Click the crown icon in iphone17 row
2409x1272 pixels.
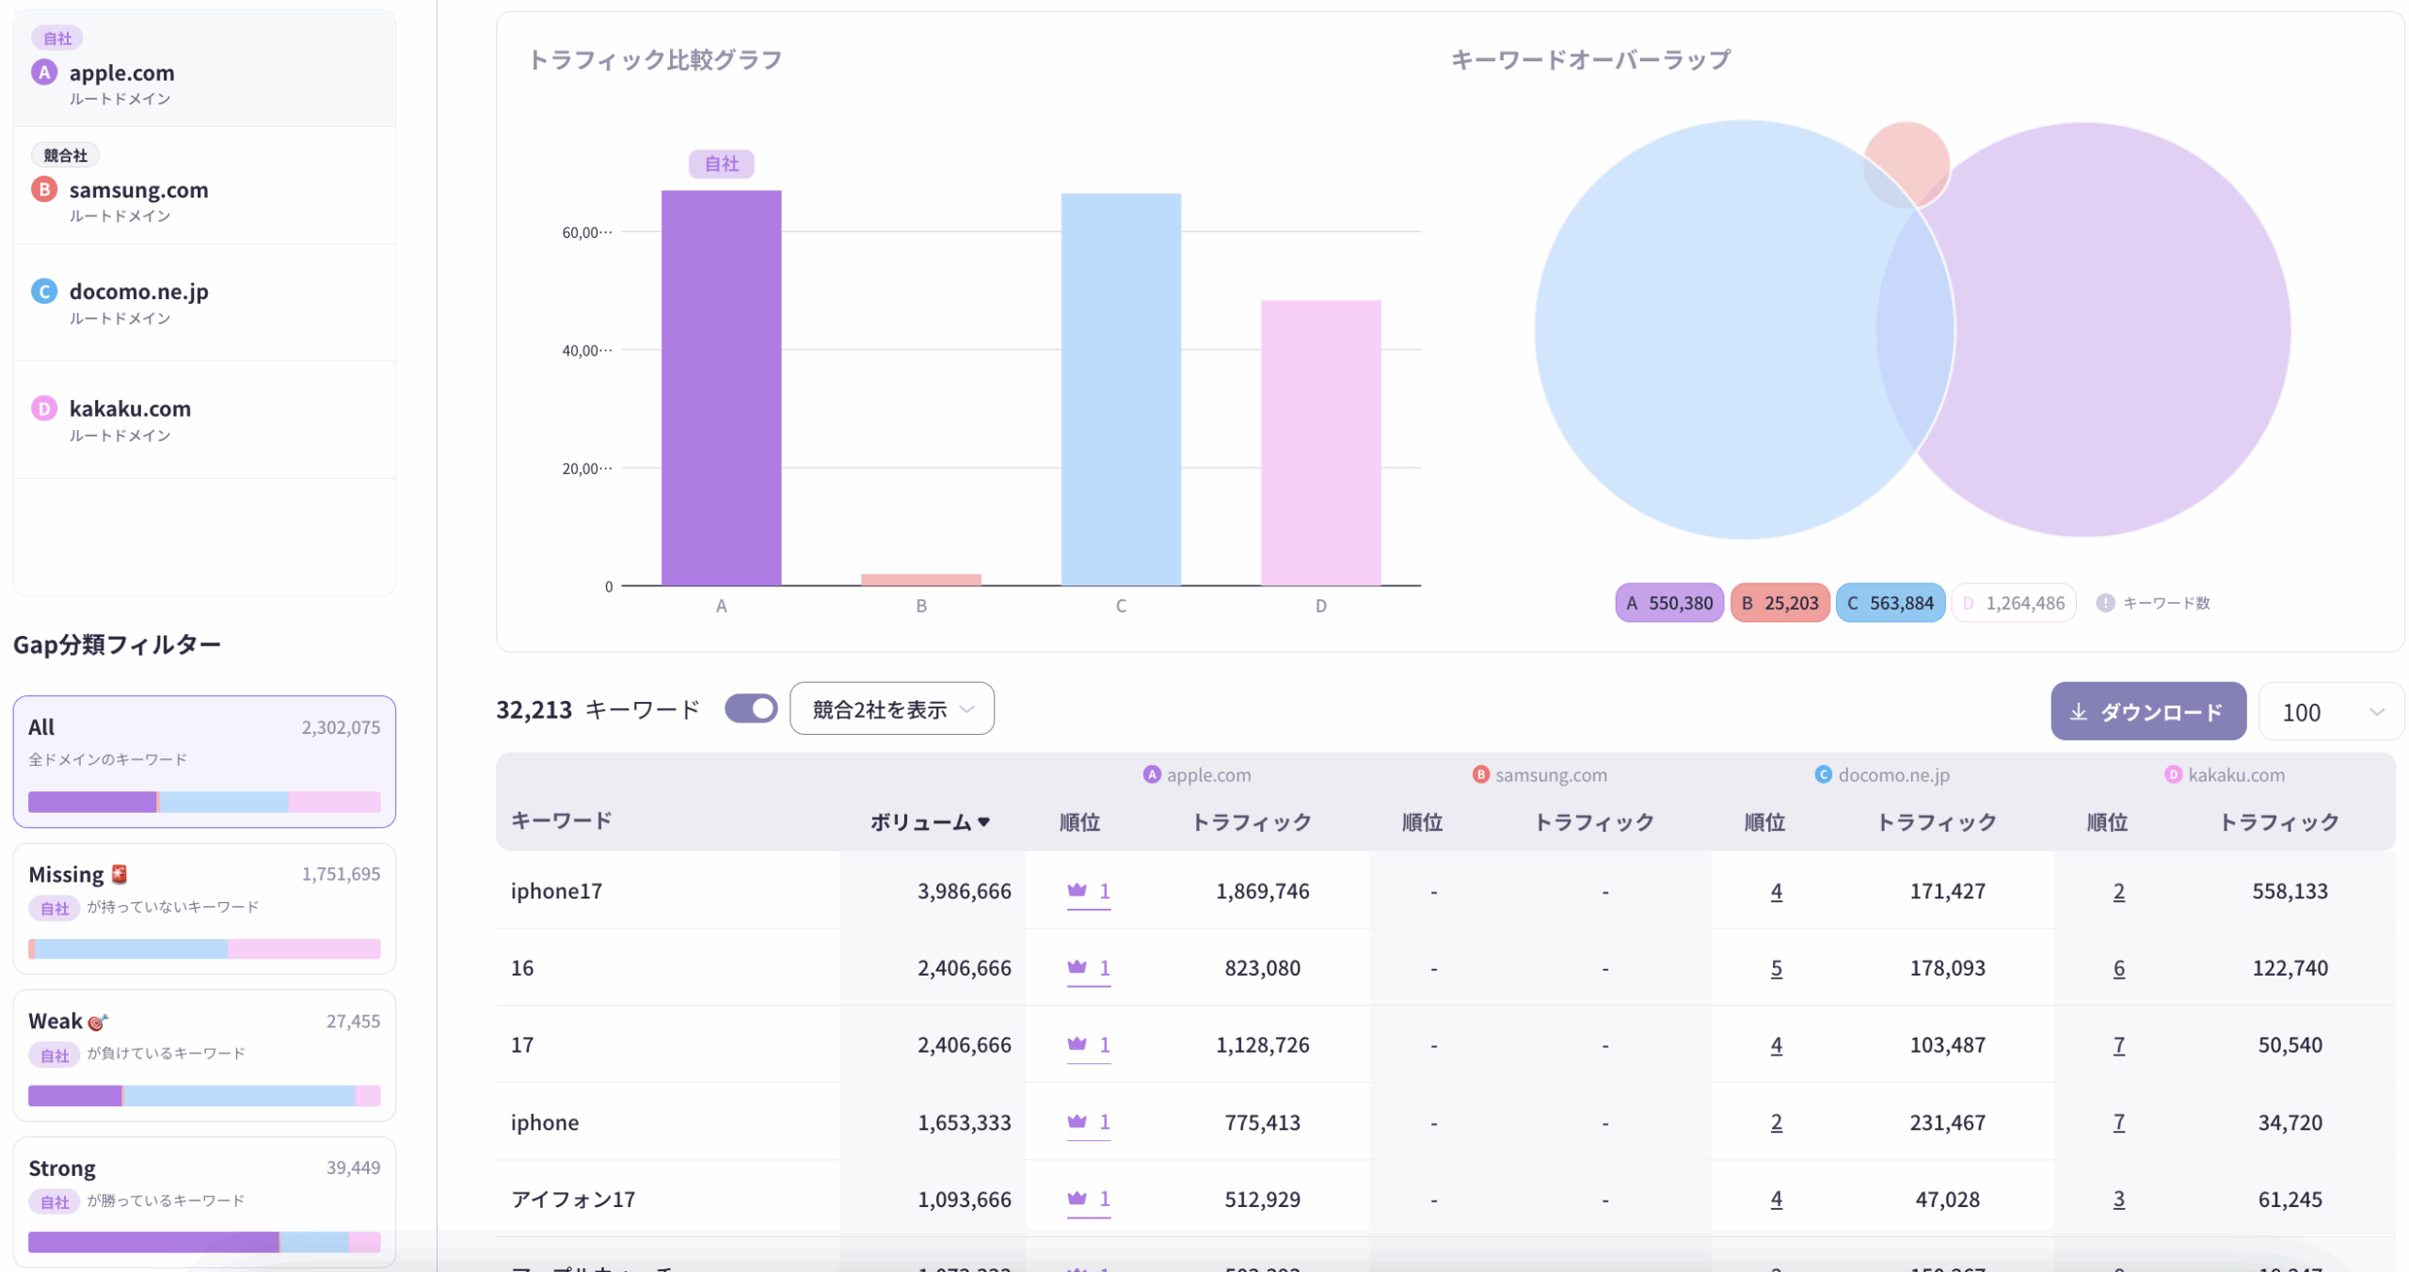[x=1077, y=889]
